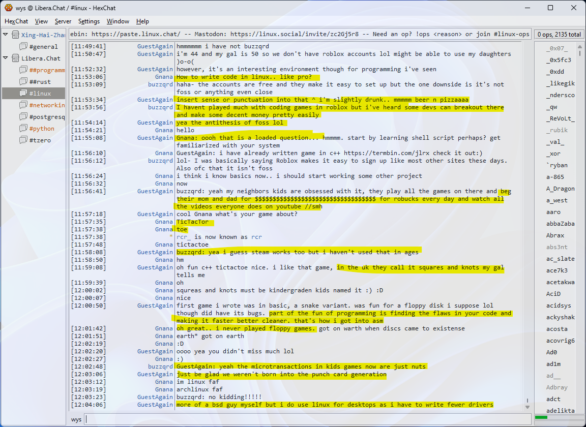Select user A_Dragon in user list
Image resolution: width=586 pixels, height=427 pixels.
pos(560,189)
